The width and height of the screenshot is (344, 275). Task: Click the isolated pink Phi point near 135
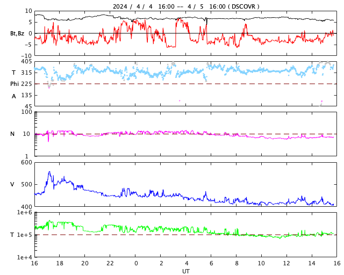[180, 100]
